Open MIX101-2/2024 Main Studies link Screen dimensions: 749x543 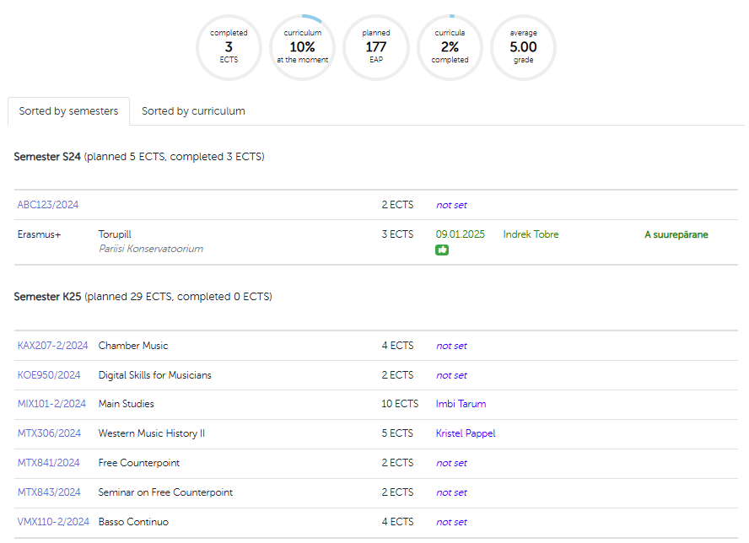[x=51, y=404]
